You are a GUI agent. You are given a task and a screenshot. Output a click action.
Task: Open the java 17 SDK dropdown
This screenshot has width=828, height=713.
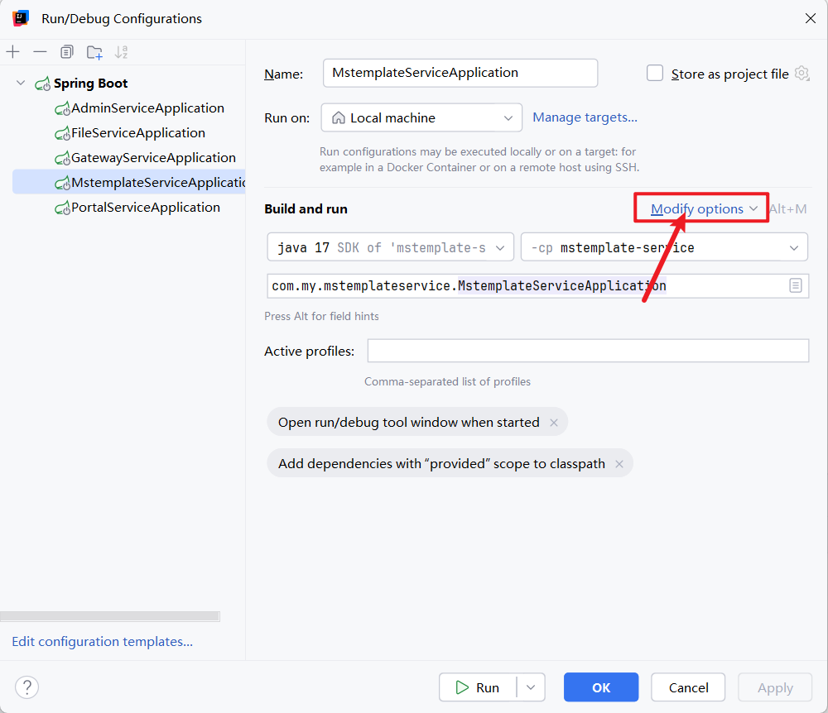pyautogui.click(x=390, y=246)
